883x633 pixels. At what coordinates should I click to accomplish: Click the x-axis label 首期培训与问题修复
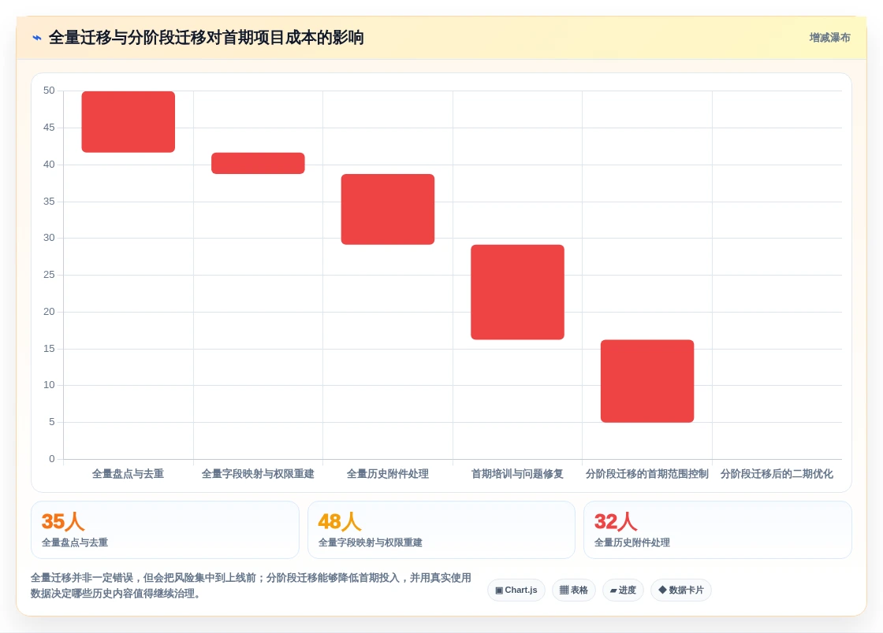517,474
